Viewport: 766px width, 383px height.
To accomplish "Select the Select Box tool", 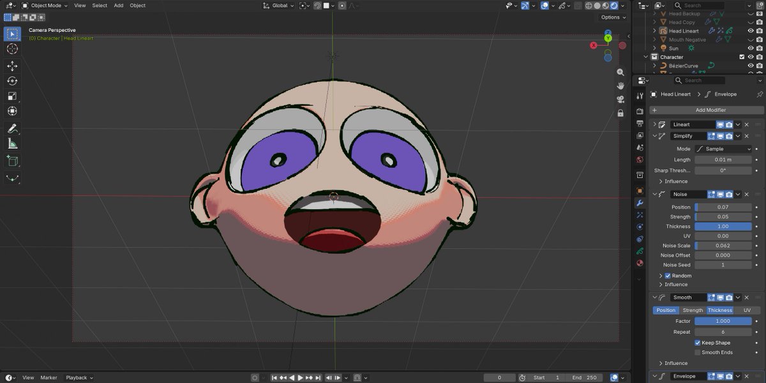I will (x=12, y=34).
